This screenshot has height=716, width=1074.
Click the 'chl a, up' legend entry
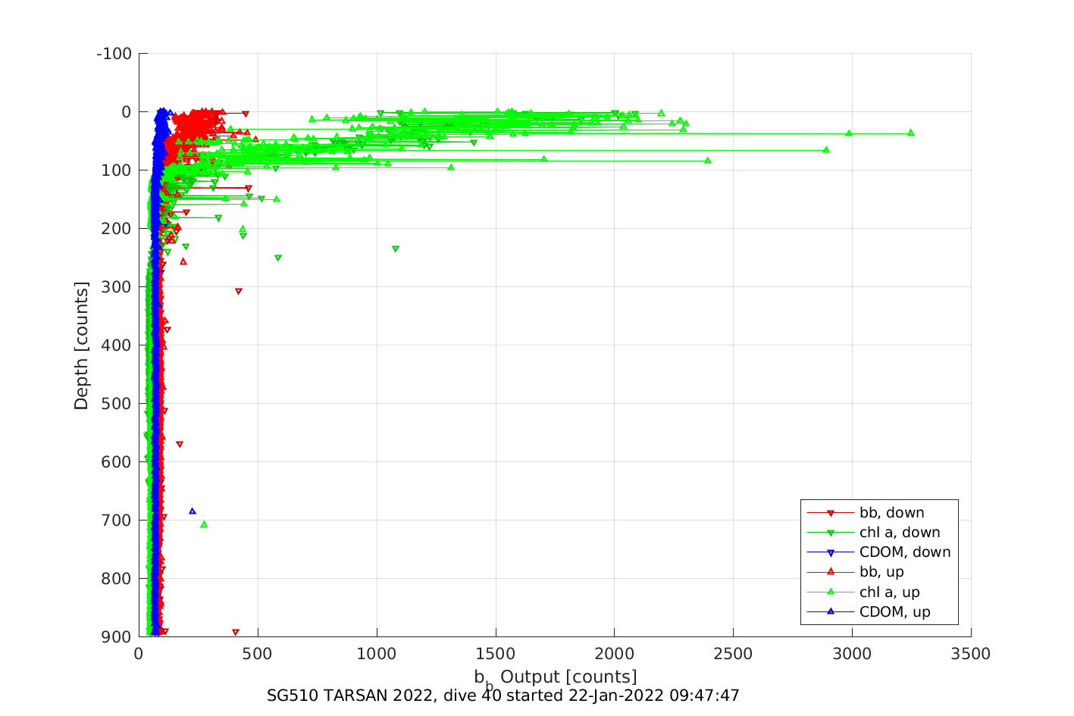[x=864, y=592]
